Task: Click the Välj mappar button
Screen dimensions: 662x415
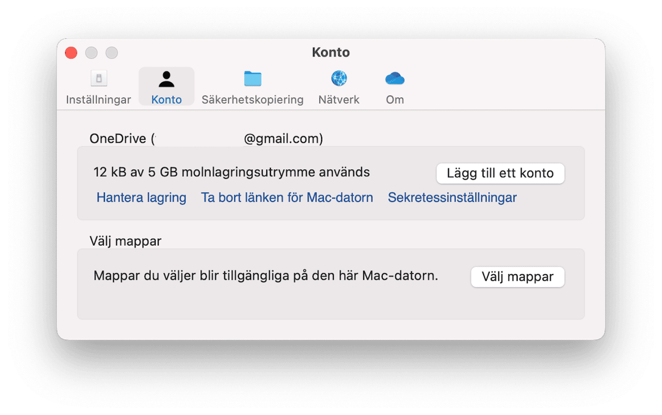Action: click(x=518, y=277)
